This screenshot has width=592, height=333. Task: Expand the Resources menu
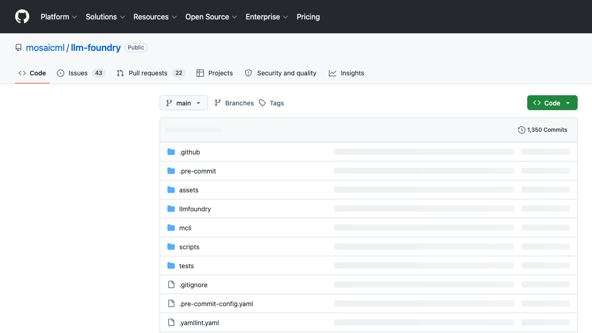(x=155, y=17)
